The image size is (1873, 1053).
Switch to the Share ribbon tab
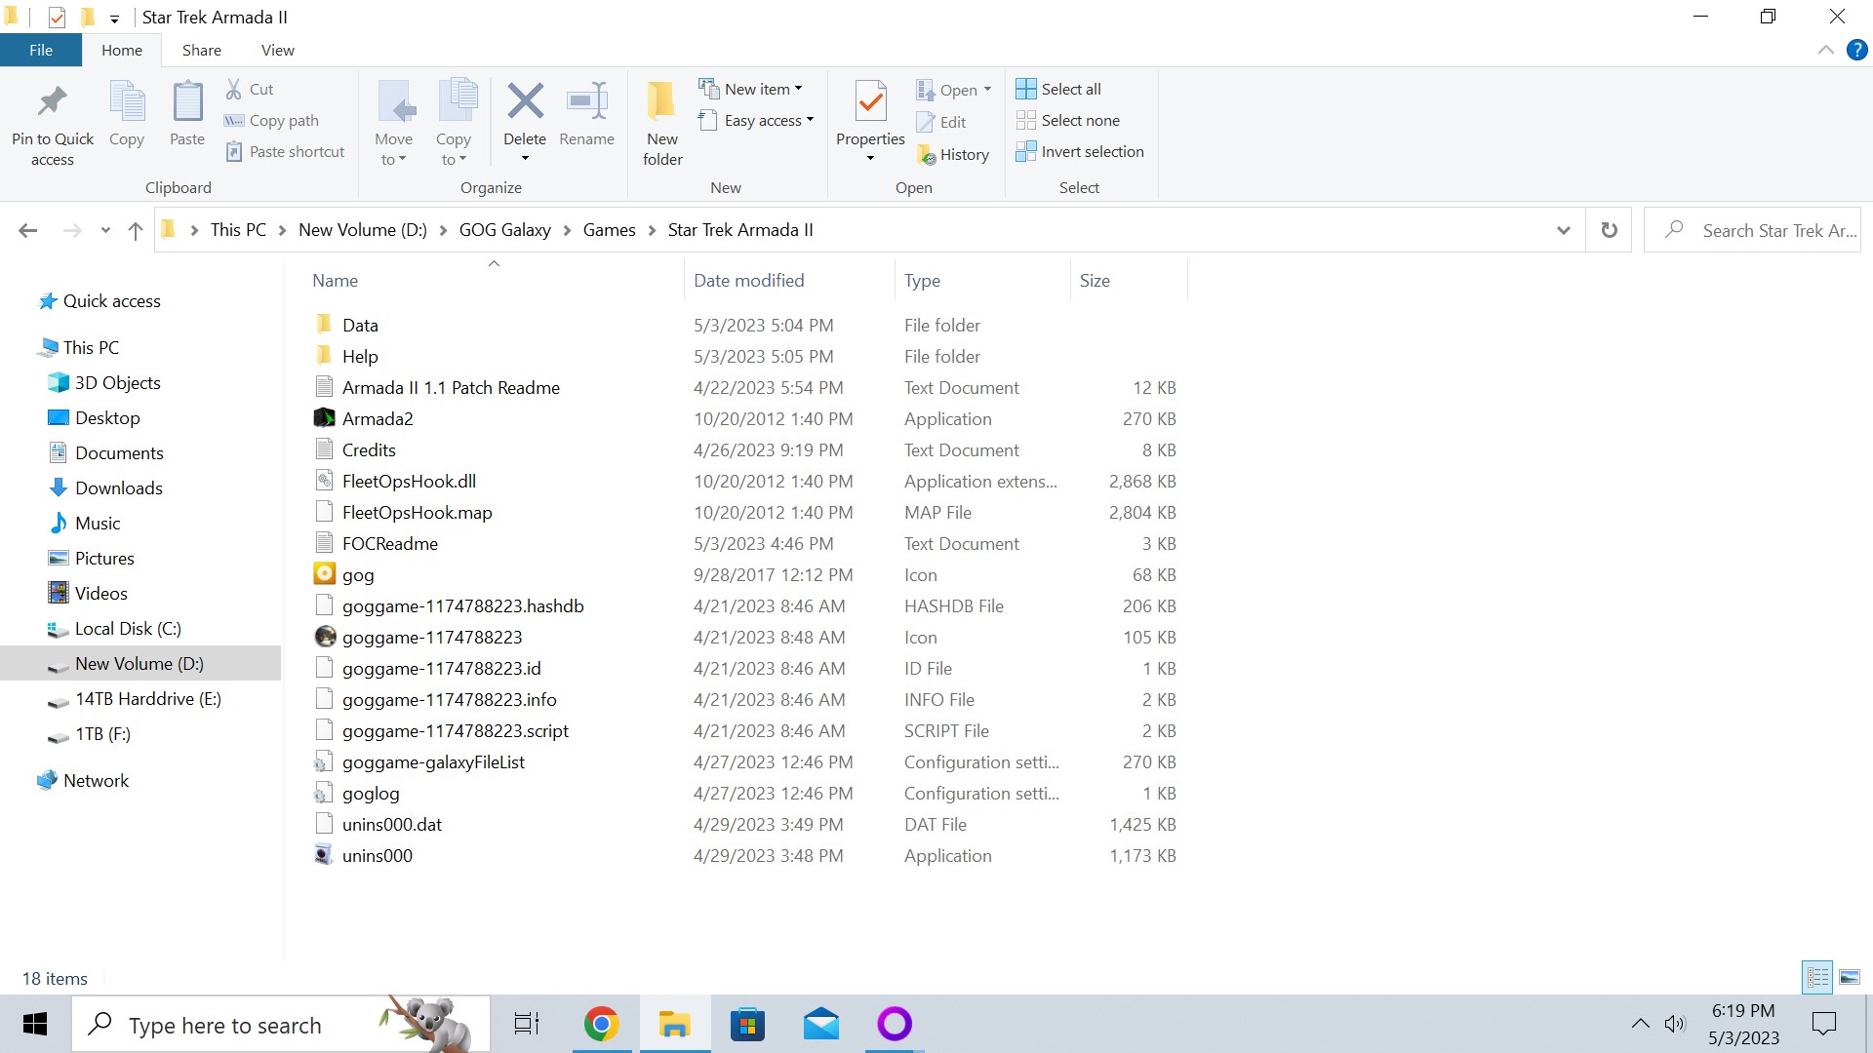201,50
